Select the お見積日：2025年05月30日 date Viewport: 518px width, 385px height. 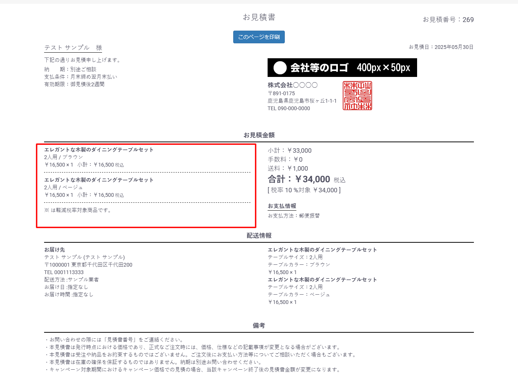coord(441,47)
